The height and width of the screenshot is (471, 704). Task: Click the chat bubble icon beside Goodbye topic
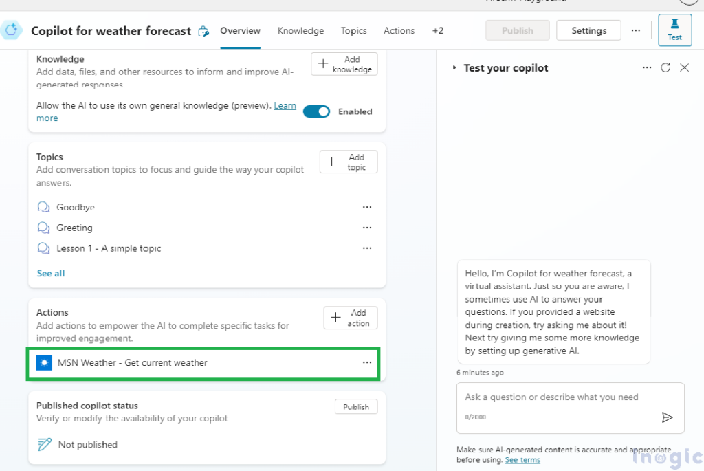[43, 207]
